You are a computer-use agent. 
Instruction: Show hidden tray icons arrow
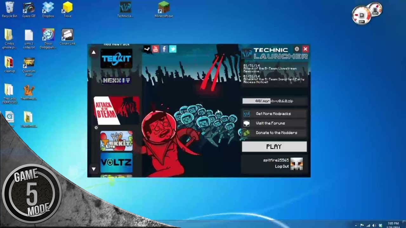click(356, 225)
